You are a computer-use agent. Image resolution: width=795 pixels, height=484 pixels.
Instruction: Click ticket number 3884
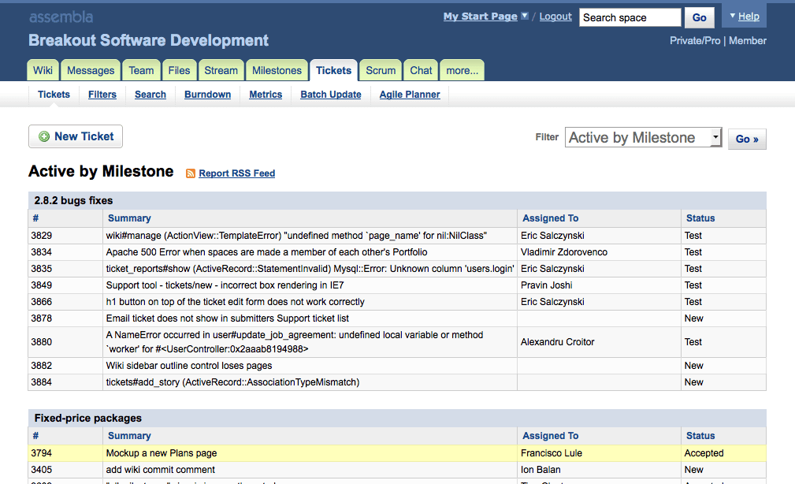[42, 382]
